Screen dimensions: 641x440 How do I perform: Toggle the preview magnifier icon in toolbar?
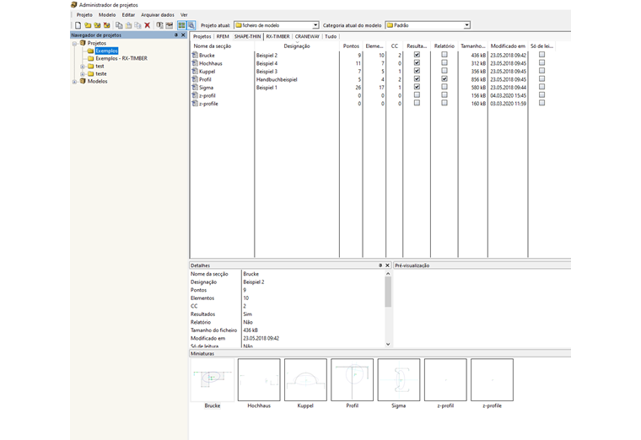191,25
